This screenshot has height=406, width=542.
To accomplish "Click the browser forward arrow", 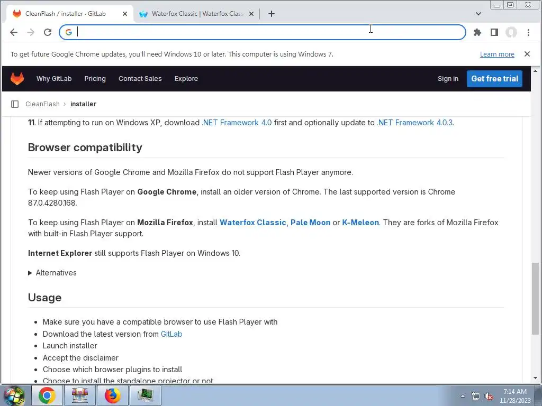I will [x=31, y=32].
